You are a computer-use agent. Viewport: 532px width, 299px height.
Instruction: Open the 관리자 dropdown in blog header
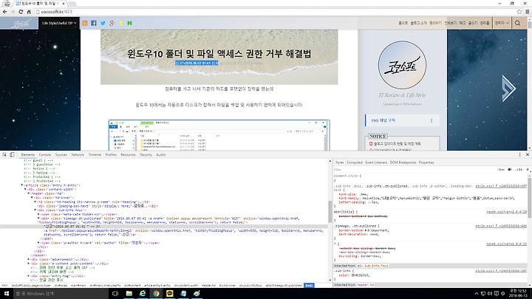(x=502, y=23)
